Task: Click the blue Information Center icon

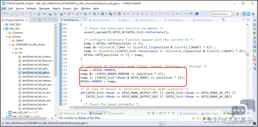Action: [197, 14]
